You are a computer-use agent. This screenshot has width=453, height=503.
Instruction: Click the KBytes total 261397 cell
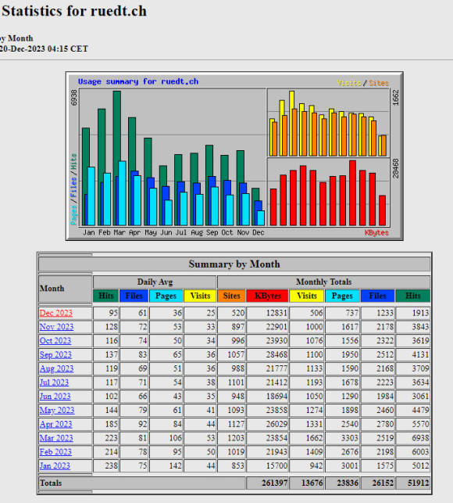pyautogui.click(x=267, y=483)
